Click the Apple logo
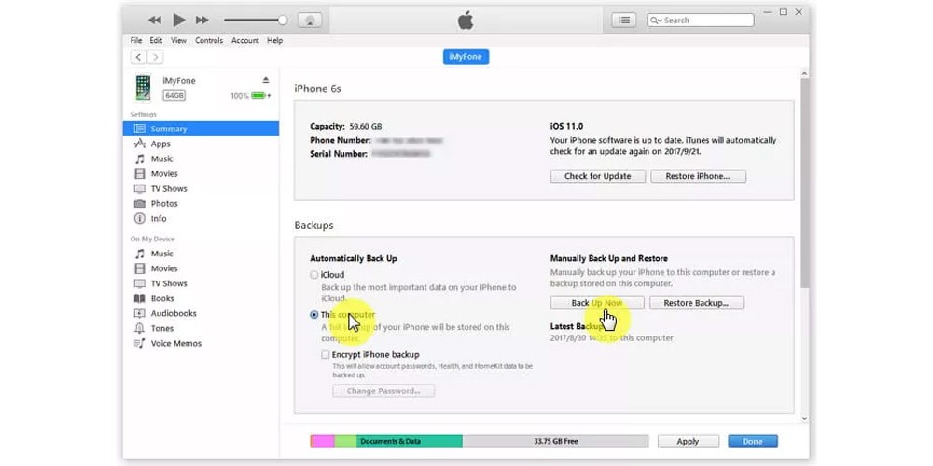 click(x=466, y=20)
